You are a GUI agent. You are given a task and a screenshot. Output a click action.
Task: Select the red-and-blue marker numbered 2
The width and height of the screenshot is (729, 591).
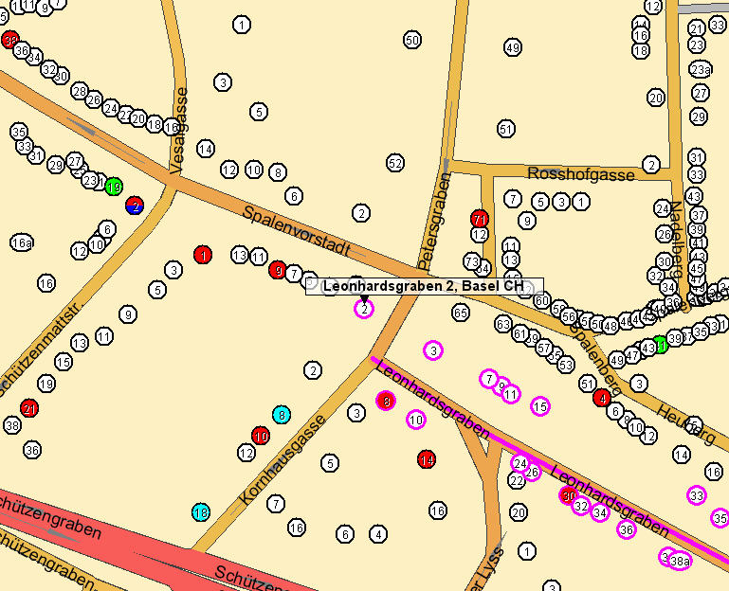(135, 206)
